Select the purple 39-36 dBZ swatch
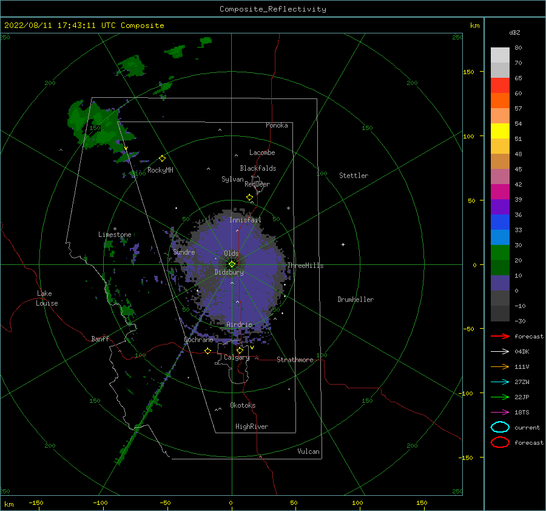 [x=500, y=207]
